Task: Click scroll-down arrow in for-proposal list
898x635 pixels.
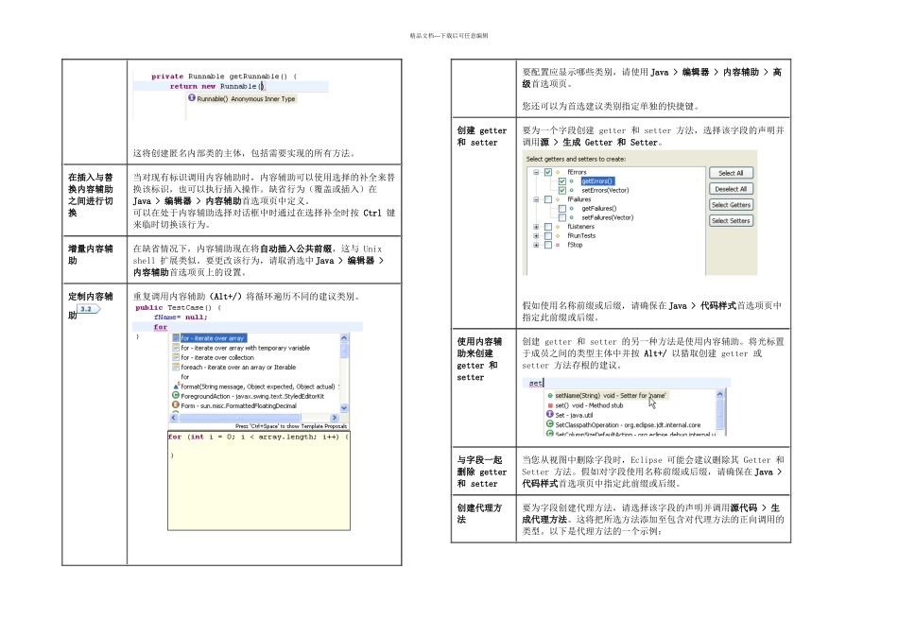Action: [x=344, y=408]
